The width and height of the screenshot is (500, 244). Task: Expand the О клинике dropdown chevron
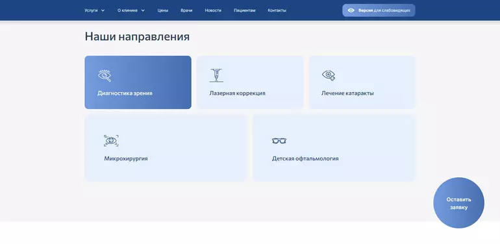(143, 10)
